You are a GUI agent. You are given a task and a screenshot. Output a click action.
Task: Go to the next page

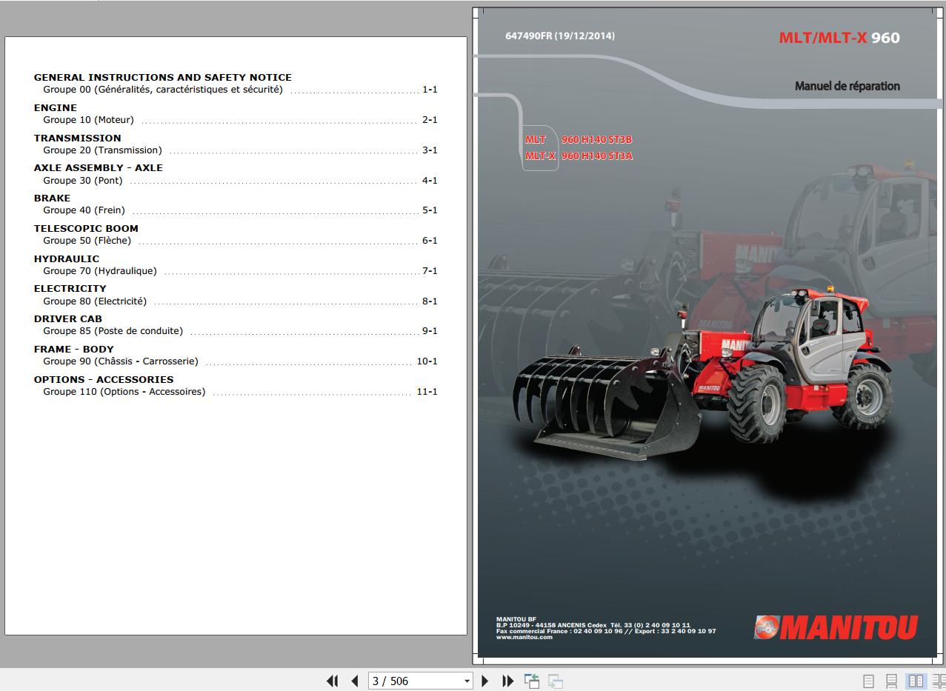485,681
